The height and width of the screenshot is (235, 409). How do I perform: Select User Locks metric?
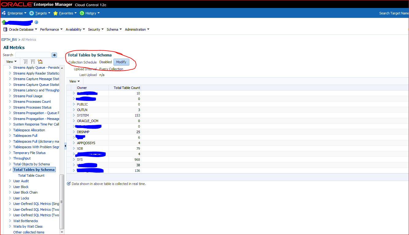click(21, 198)
